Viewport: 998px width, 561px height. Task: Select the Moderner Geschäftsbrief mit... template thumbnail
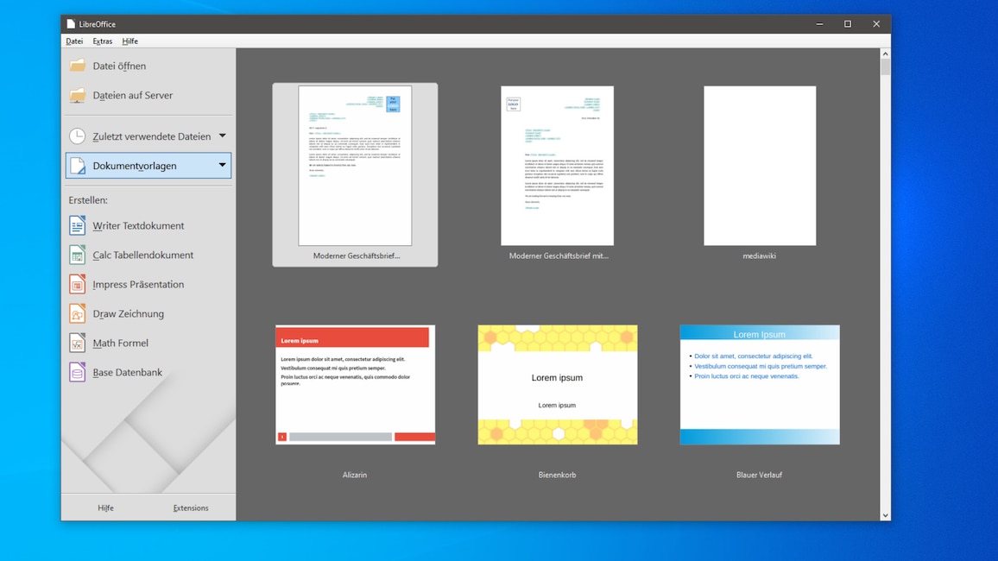pyautogui.click(x=557, y=166)
